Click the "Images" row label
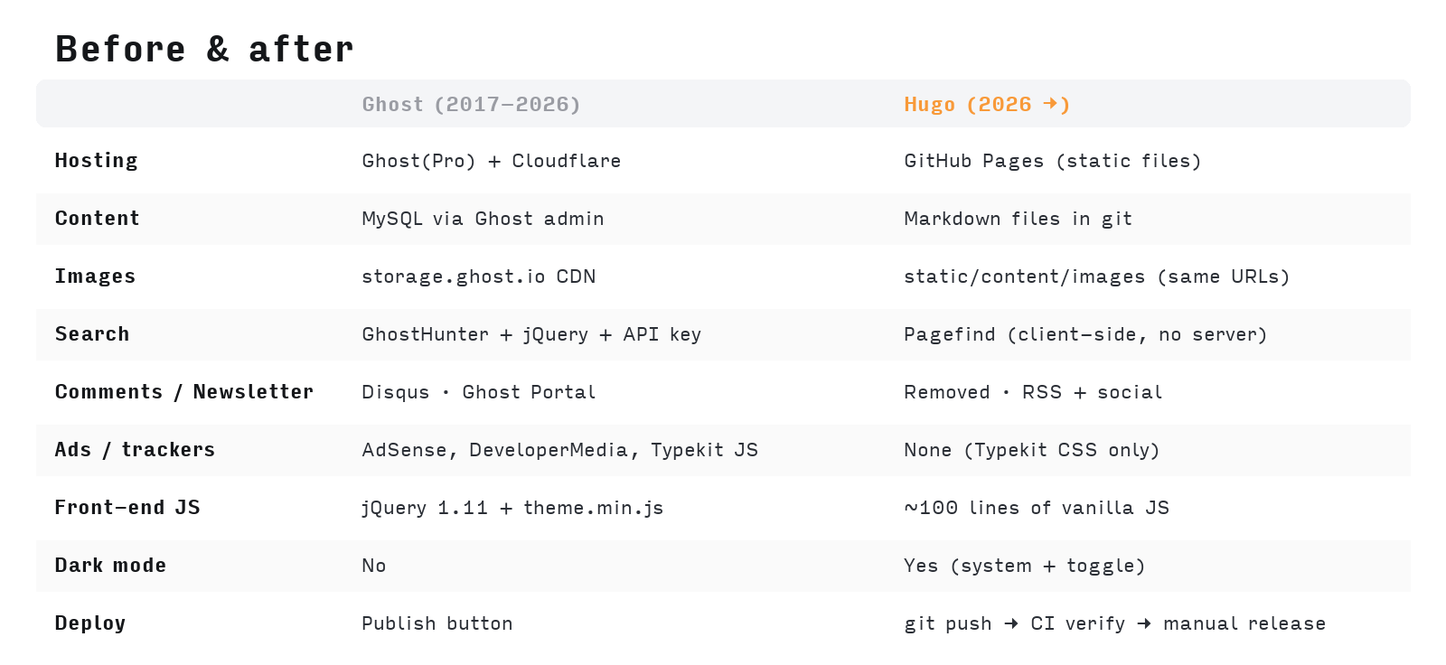1446x665 pixels. click(95, 276)
